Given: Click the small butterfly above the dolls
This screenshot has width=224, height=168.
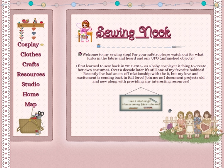Looking at the screenshot, I should (170, 111).
